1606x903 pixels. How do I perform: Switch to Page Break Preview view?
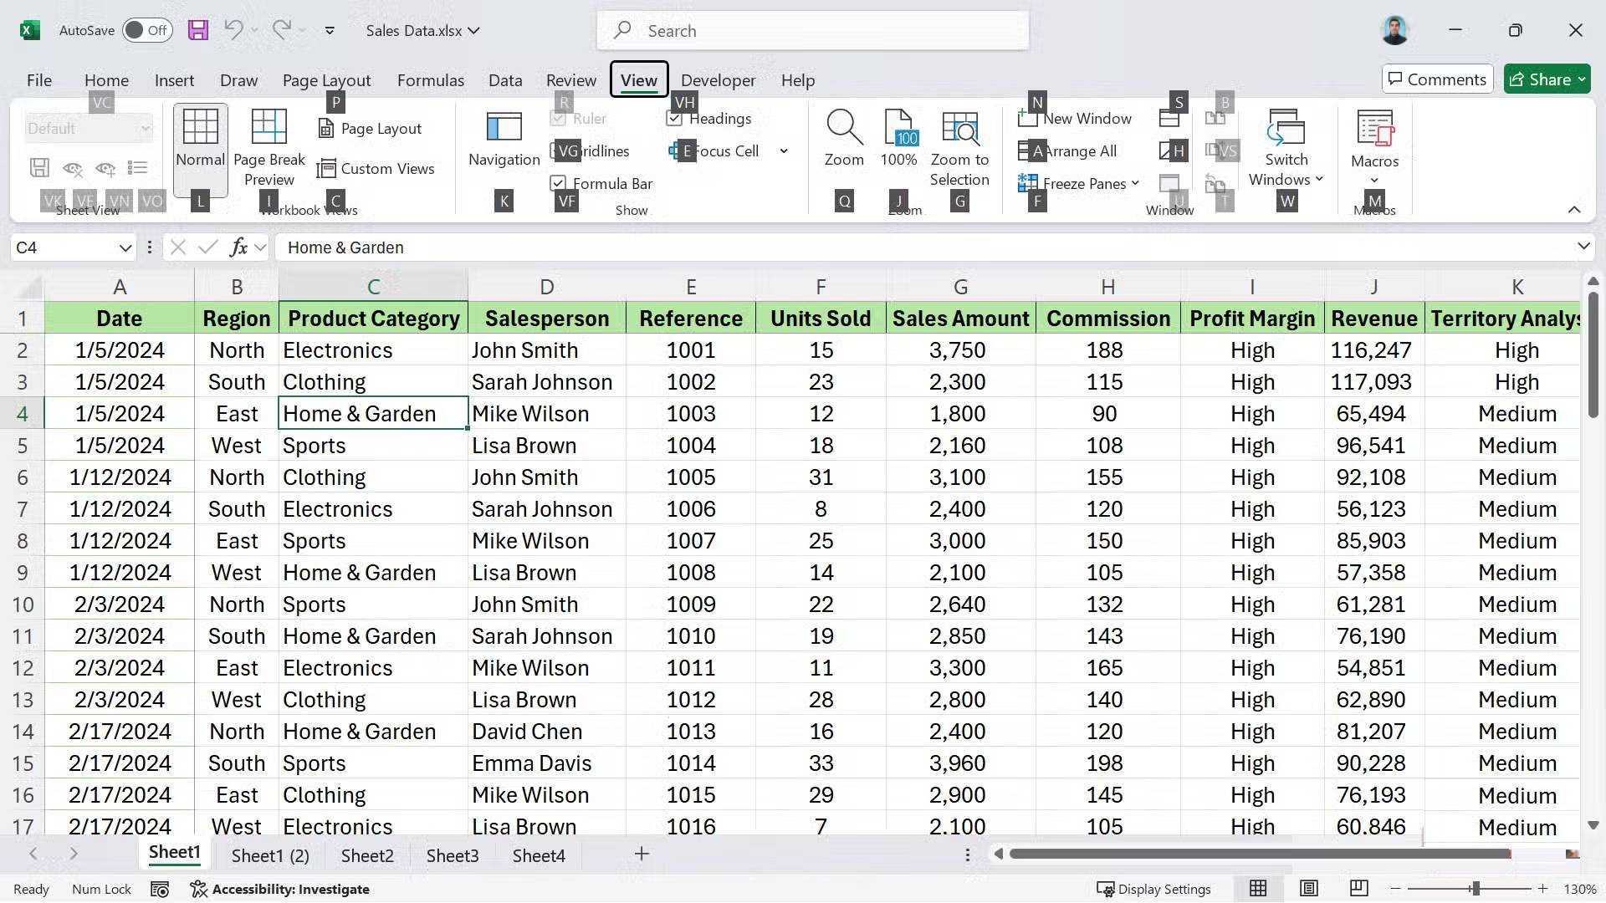click(x=269, y=146)
